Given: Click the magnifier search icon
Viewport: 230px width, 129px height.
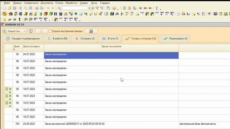Looking at the screenshot, I should (x=59, y=8).
